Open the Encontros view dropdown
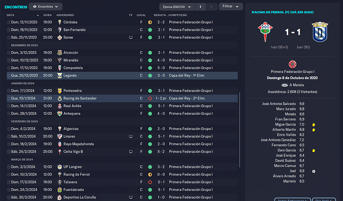The width and height of the screenshot is (343, 201). 46,6
